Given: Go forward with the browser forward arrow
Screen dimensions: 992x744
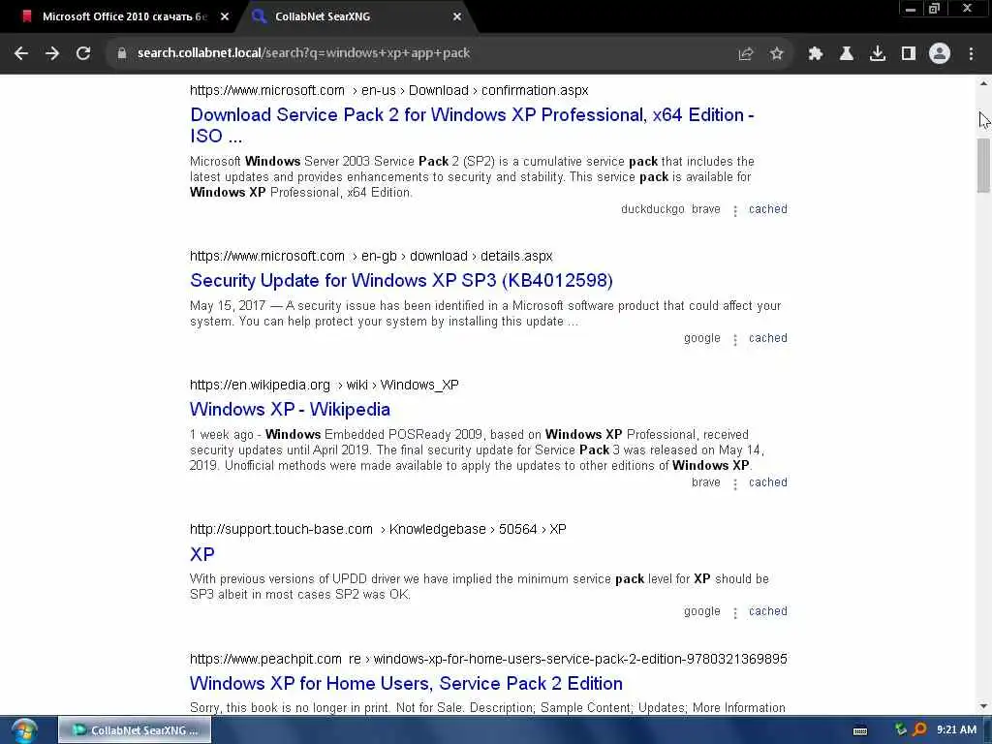Looking at the screenshot, I should point(52,54).
